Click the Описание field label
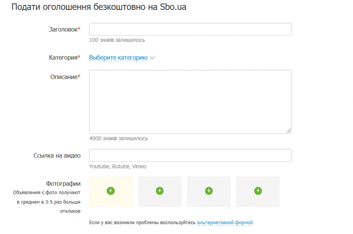The image size is (353, 234). [x=65, y=77]
